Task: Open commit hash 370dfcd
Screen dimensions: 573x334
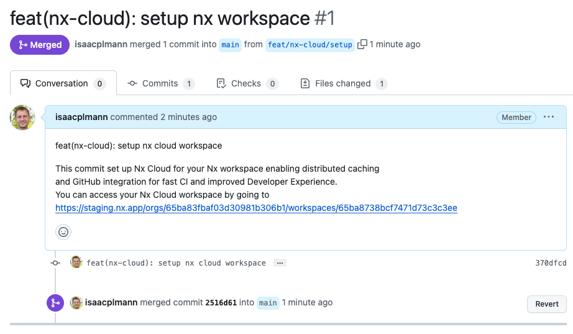Action: (x=551, y=263)
